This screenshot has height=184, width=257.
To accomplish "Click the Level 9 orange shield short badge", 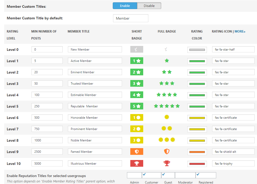I will pos(136,152).
